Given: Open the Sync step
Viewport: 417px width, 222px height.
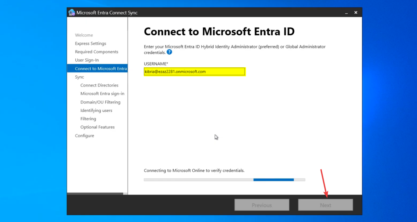Looking at the screenshot, I should 79,77.
